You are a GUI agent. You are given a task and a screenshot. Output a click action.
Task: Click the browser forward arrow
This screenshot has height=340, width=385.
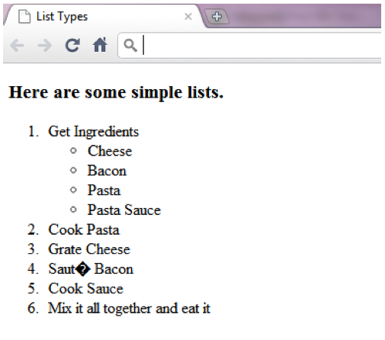click(x=45, y=46)
